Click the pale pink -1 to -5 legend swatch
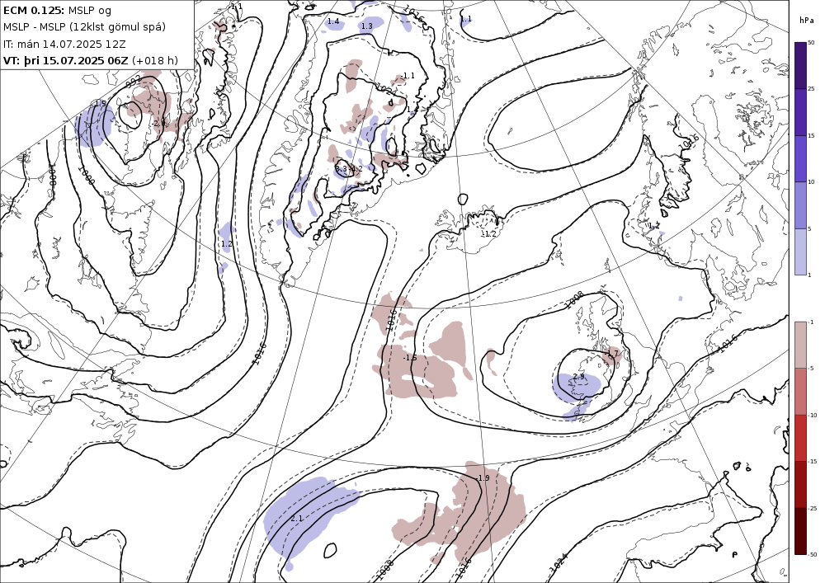825x583 pixels. pyautogui.click(x=800, y=345)
